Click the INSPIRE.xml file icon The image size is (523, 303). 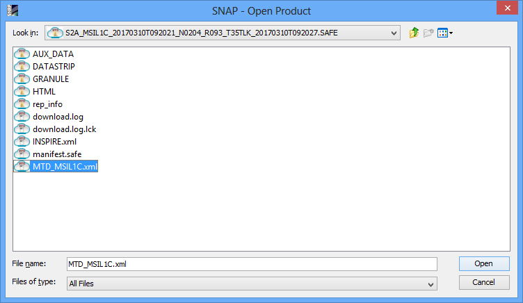22,142
